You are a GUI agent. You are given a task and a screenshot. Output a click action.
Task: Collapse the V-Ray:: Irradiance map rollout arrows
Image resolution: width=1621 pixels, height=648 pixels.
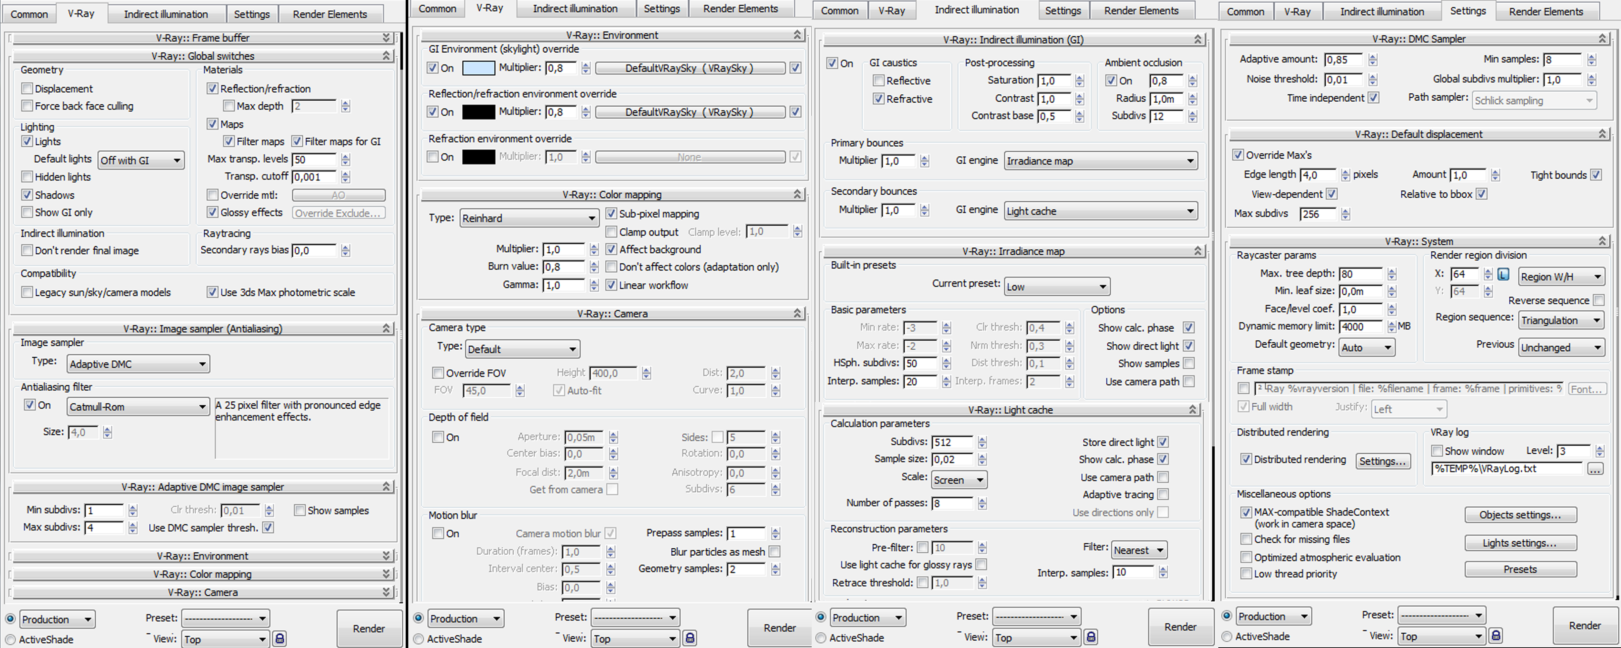[1197, 251]
